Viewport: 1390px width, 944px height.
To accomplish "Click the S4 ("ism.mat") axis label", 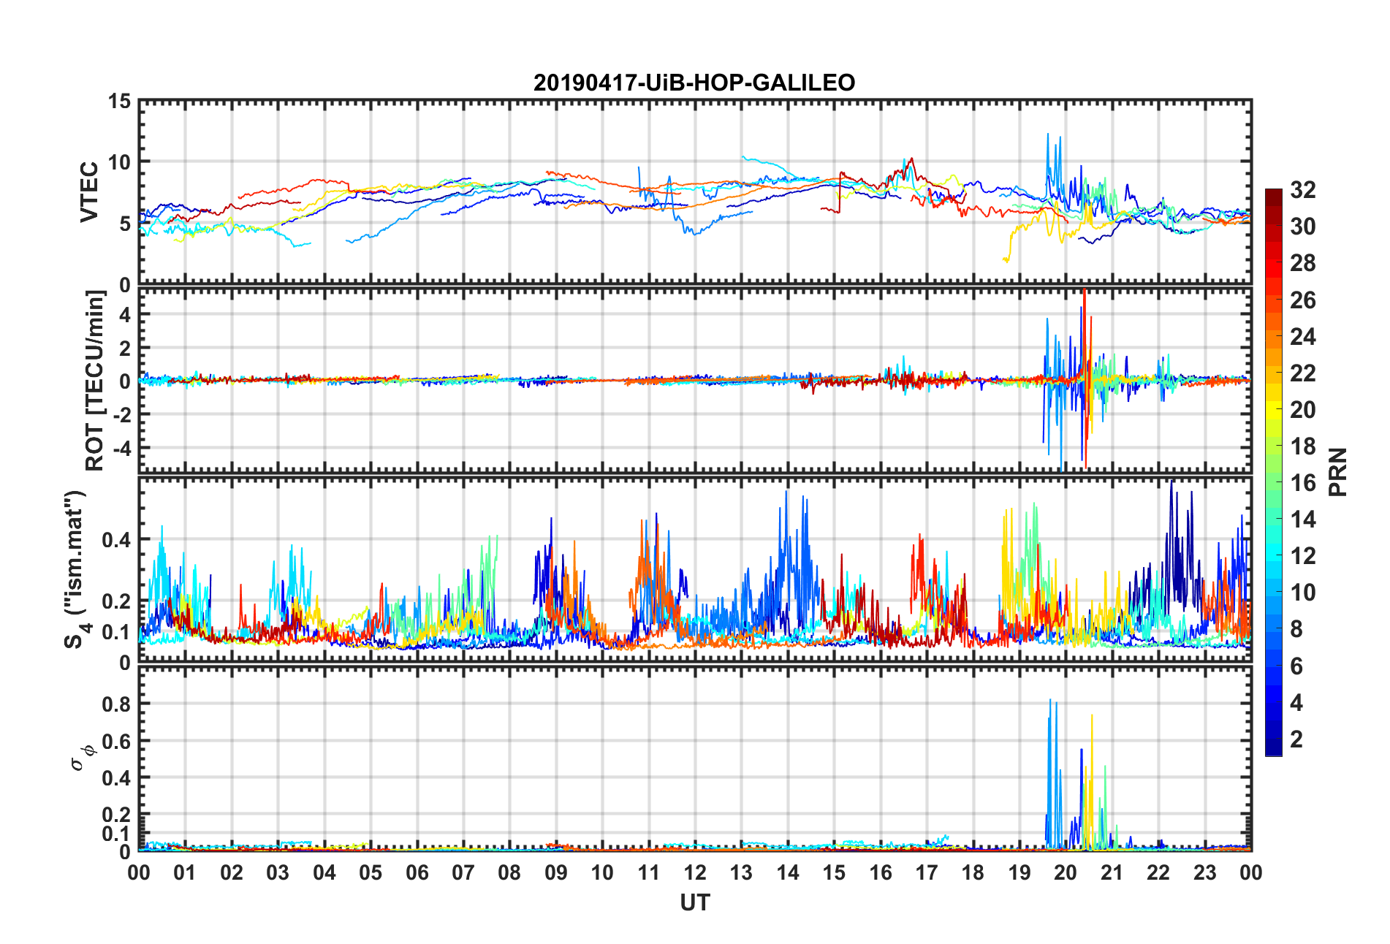I will pos(75,569).
